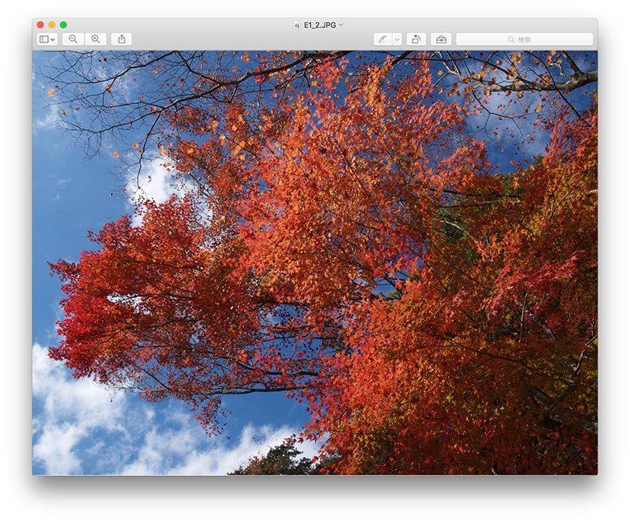Click the E1_2.JPG window title text
630x522 pixels.
pyautogui.click(x=320, y=25)
